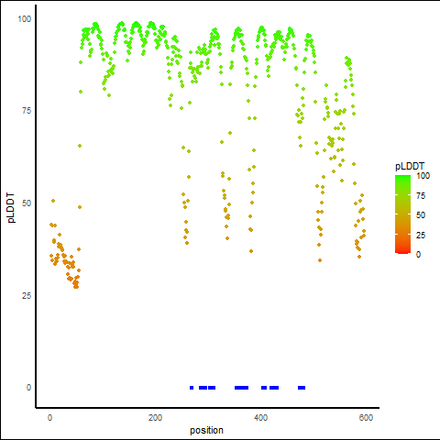Click the pLDDT color gradient legend bar

pos(402,214)
